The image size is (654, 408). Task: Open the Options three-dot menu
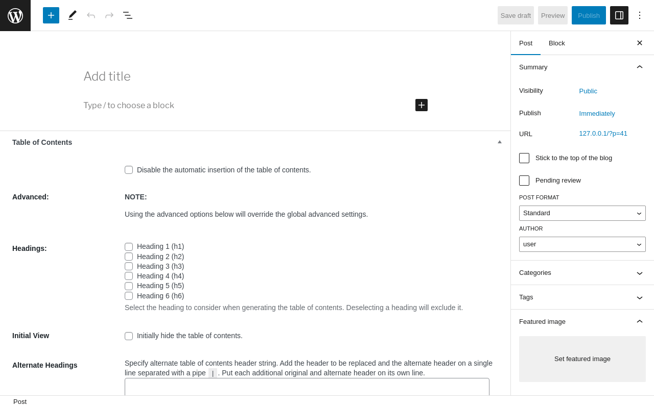click(x=640, y=15)
